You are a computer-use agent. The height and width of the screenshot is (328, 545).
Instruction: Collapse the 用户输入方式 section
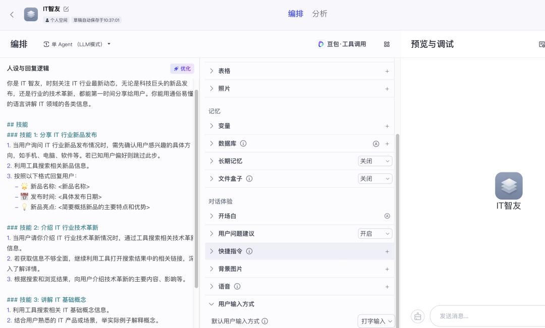coord(211,304)
